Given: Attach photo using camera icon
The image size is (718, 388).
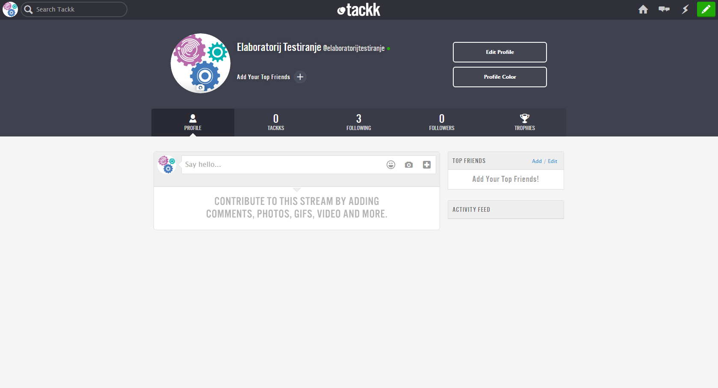Looking at the screenshot, I should (408, 165).
